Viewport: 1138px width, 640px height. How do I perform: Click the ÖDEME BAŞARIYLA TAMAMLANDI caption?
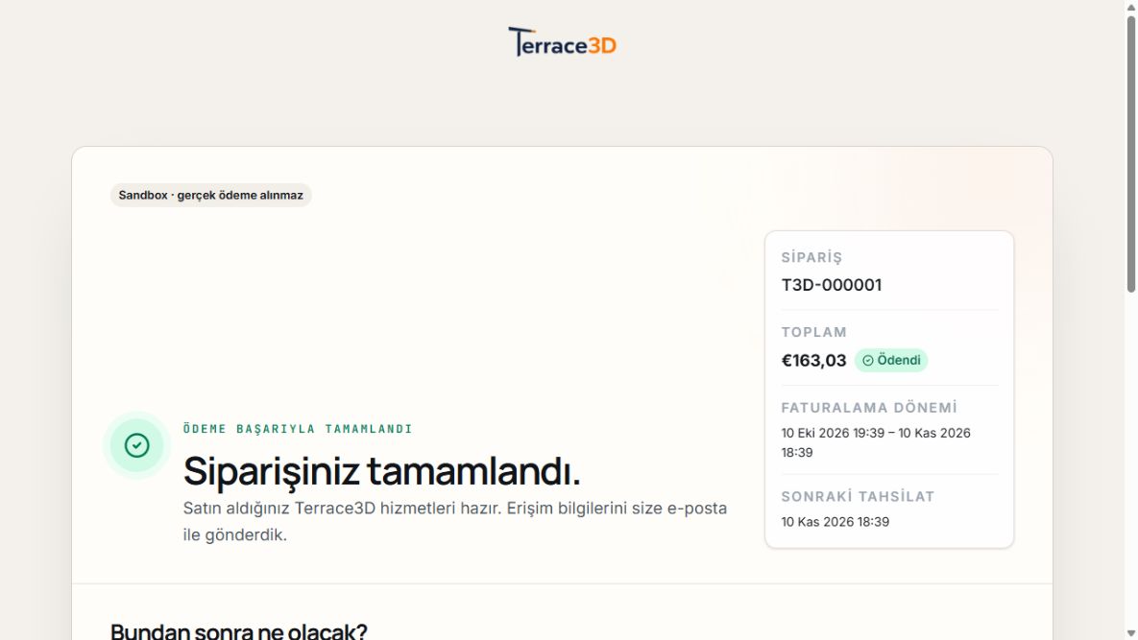click(x=298, y=429)
